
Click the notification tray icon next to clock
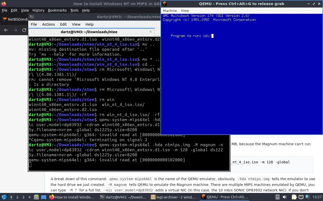click(308, 197)
